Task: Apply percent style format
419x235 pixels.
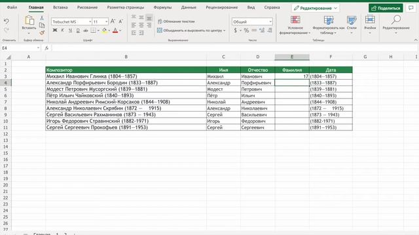Action: click(246, 31)
